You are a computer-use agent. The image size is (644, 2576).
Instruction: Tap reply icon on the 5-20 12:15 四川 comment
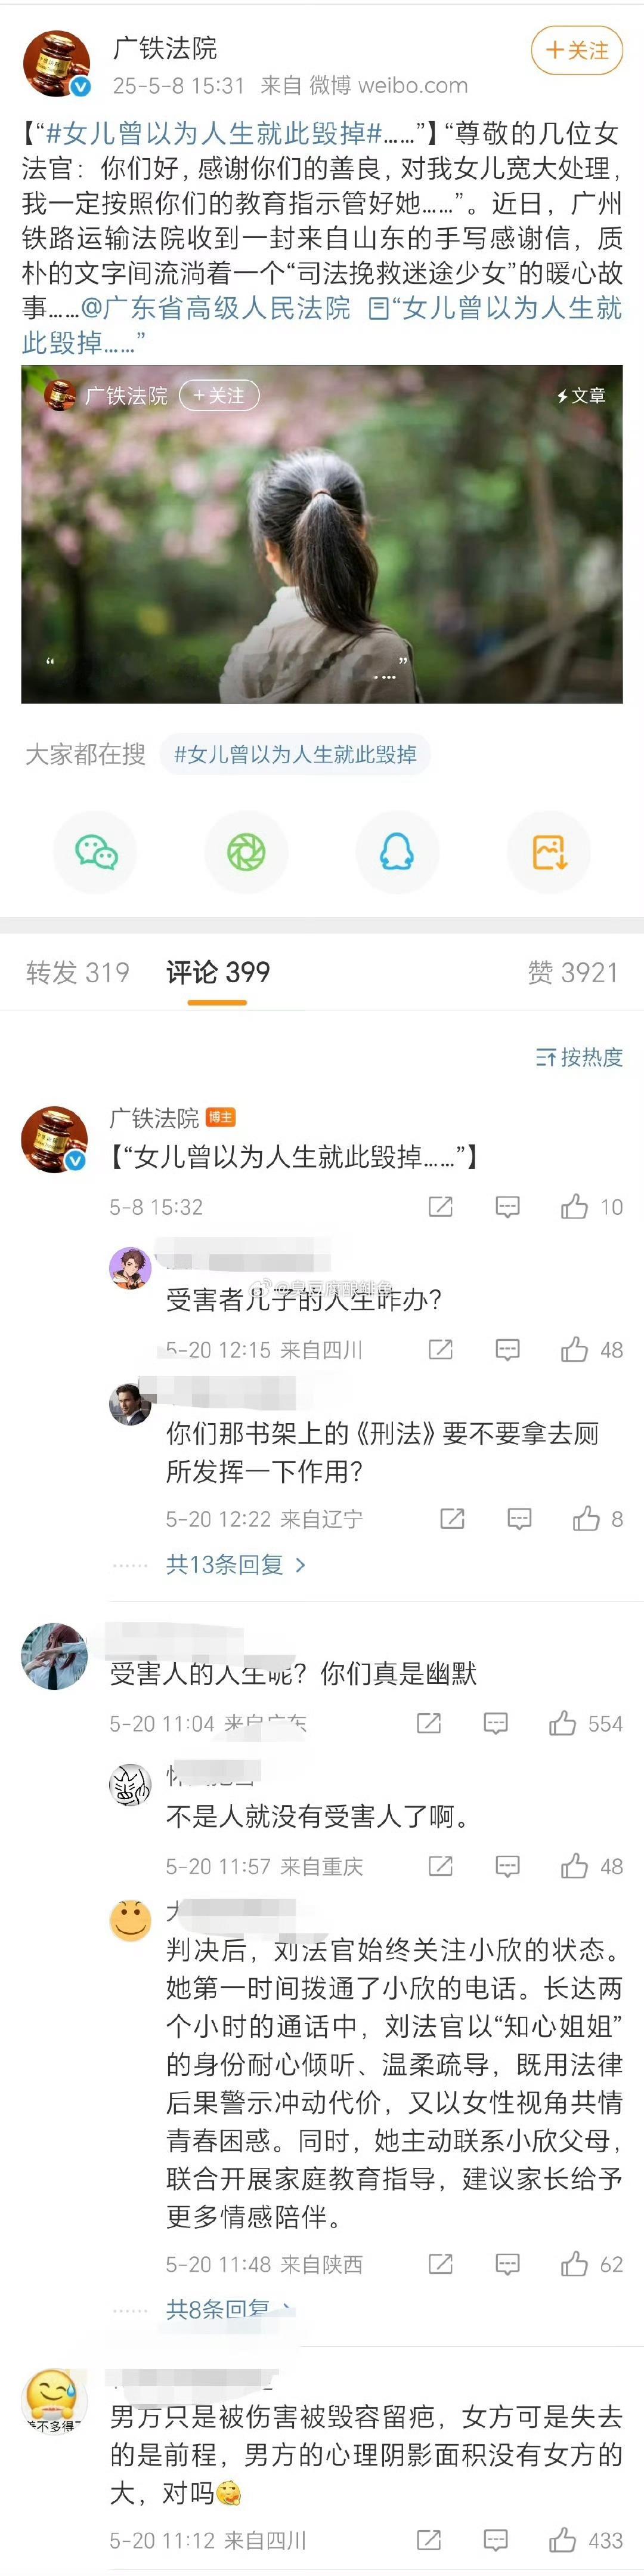(508, 1350)
